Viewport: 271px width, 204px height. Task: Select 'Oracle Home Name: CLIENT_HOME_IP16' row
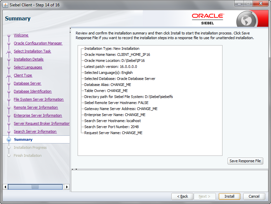(117, 55)
